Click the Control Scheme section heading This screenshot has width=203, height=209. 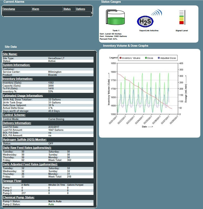pyautogui.click(x=14, y=115)
